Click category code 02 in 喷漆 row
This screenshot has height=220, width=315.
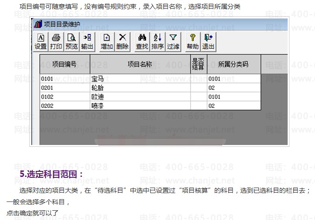[x=234, y=106]
